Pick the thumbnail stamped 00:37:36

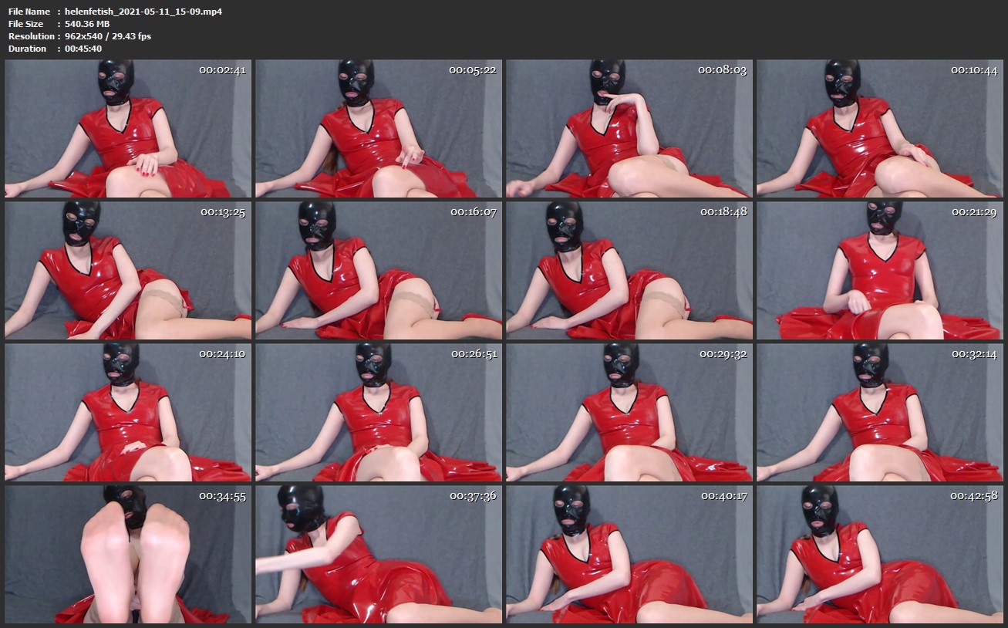tap(379, 554)
